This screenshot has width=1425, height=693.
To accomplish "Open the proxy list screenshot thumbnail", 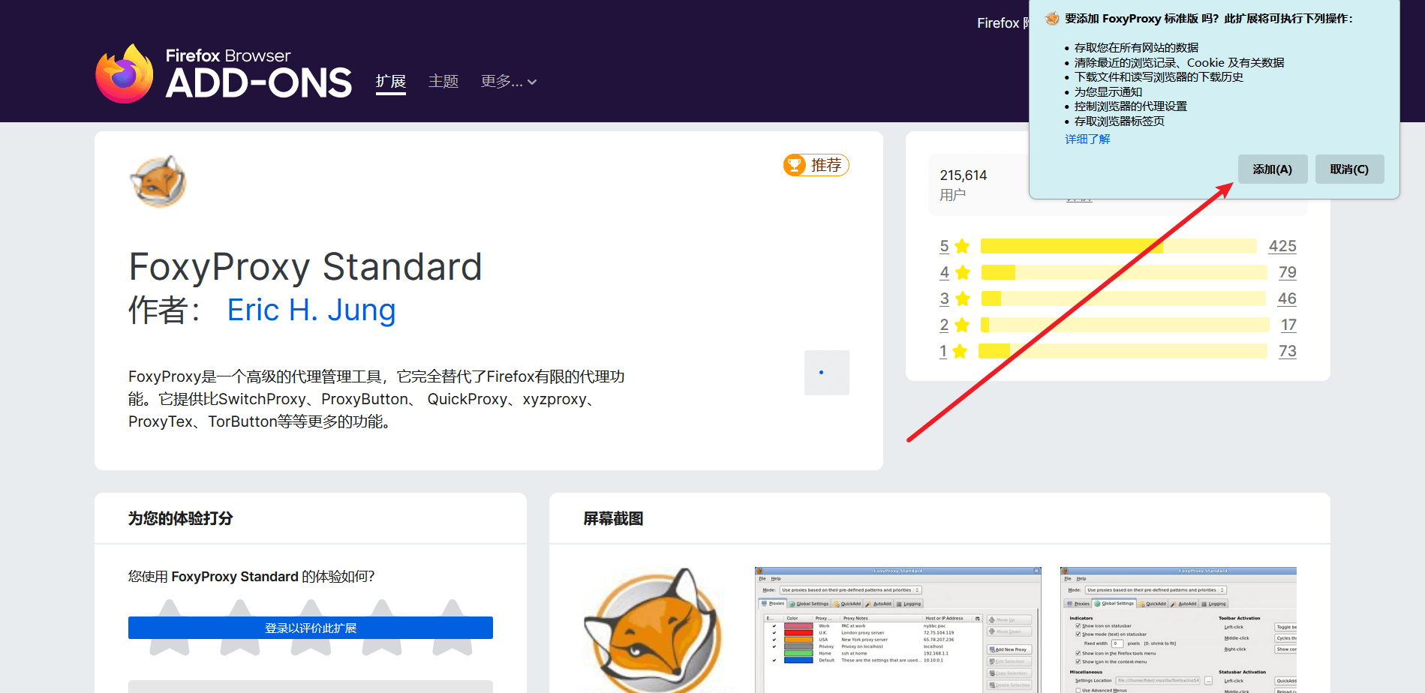I will pyautogui.click(x=898, y=630).
